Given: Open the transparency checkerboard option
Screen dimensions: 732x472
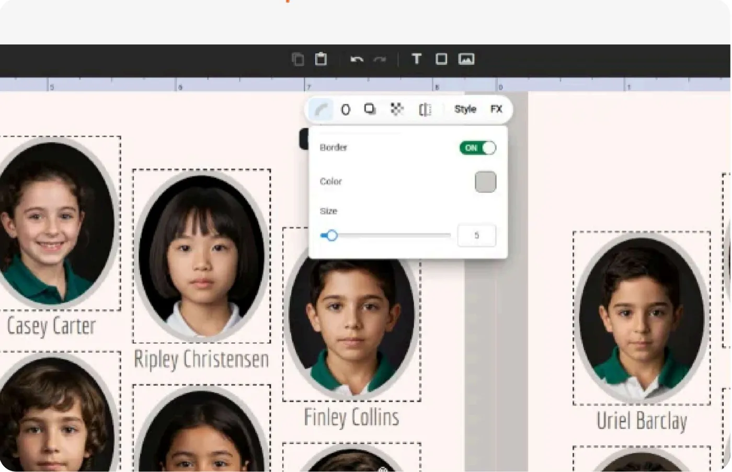Looking at the screenshot, I should pos(397,109).
